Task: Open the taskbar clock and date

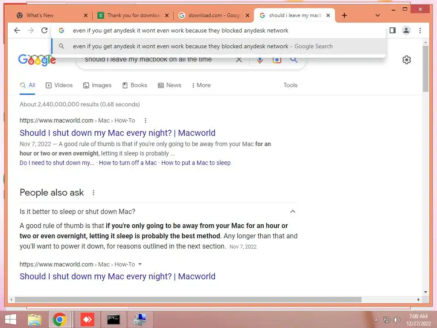Action: (x=418, y=320)
